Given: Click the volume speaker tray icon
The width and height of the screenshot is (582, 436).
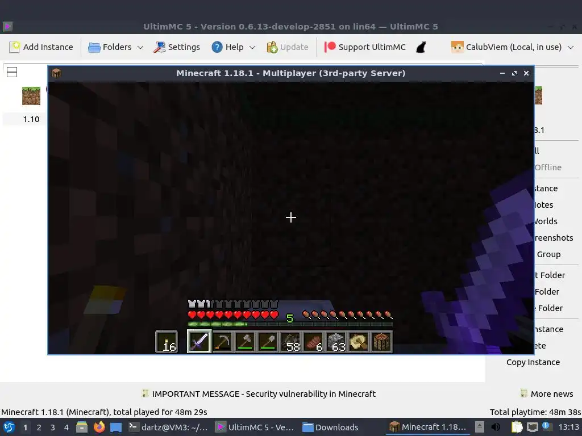Looking at the screenshot, I should 496,427.
